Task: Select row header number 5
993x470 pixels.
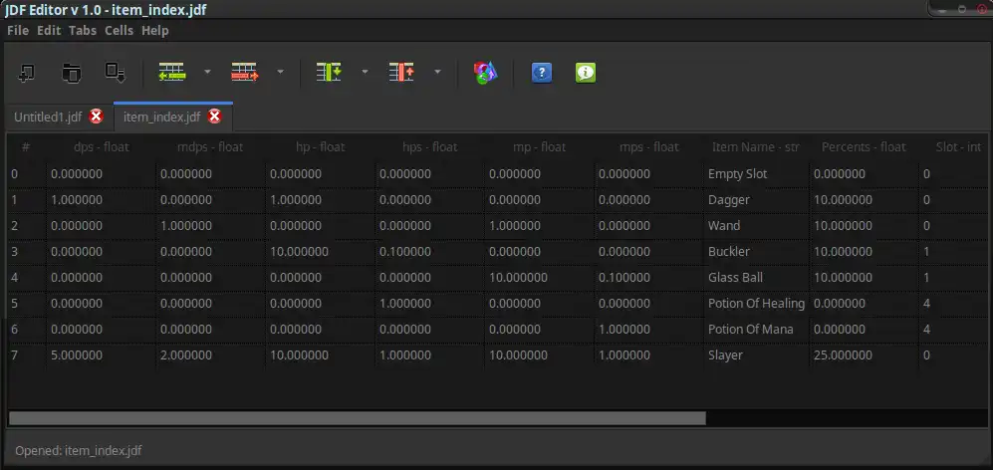Action: 27,304
